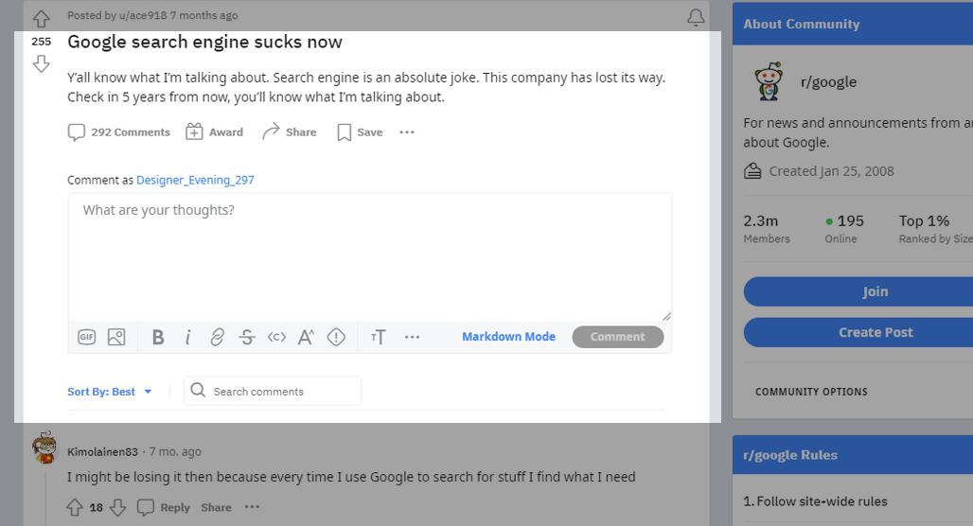Join the r/google community
This screenshot has width=973, height=526.
(875, 291)
